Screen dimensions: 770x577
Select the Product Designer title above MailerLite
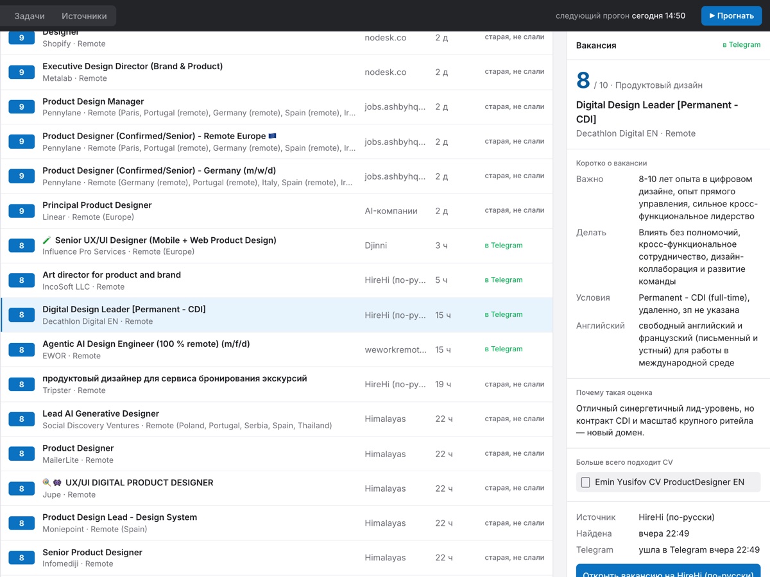[78, 448]
